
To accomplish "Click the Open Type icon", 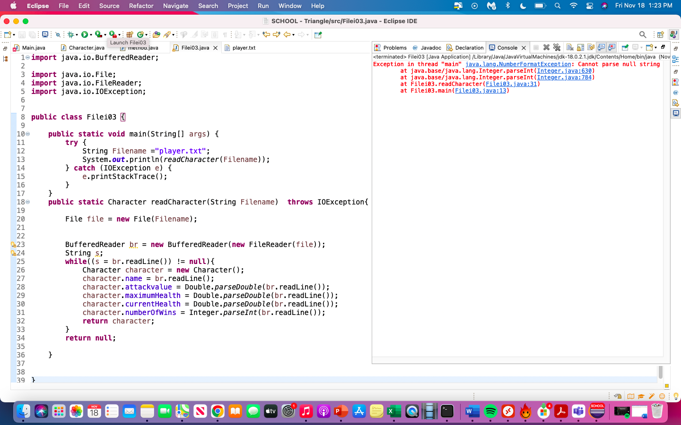I will tap(157, 34).
